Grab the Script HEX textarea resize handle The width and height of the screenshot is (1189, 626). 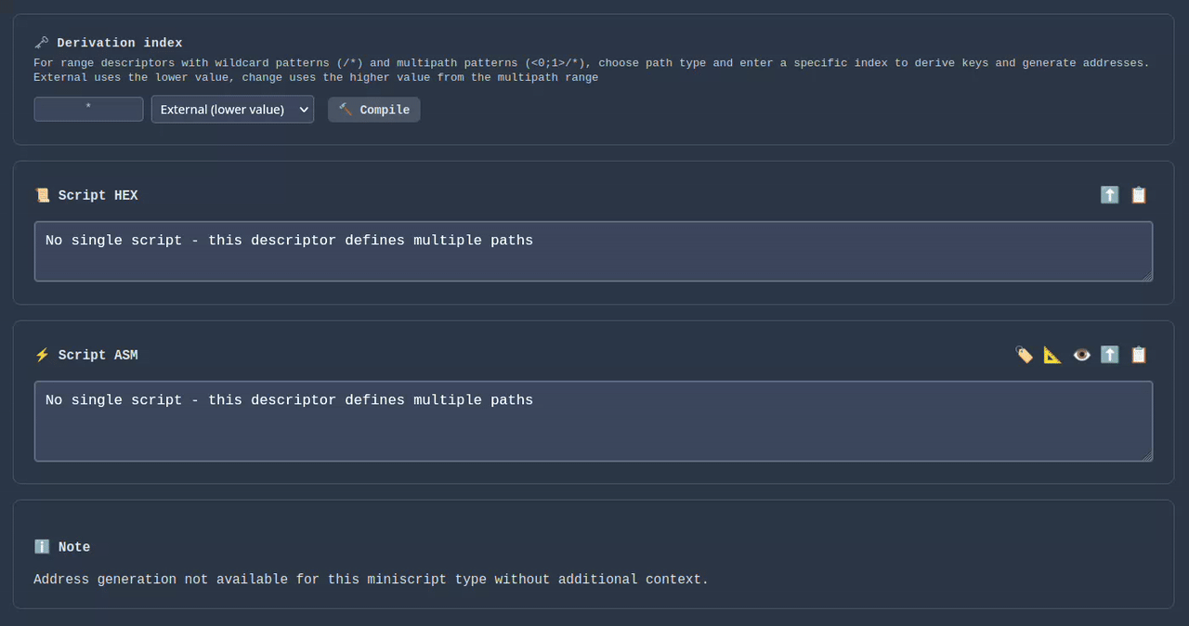(x=1147, y=276)
